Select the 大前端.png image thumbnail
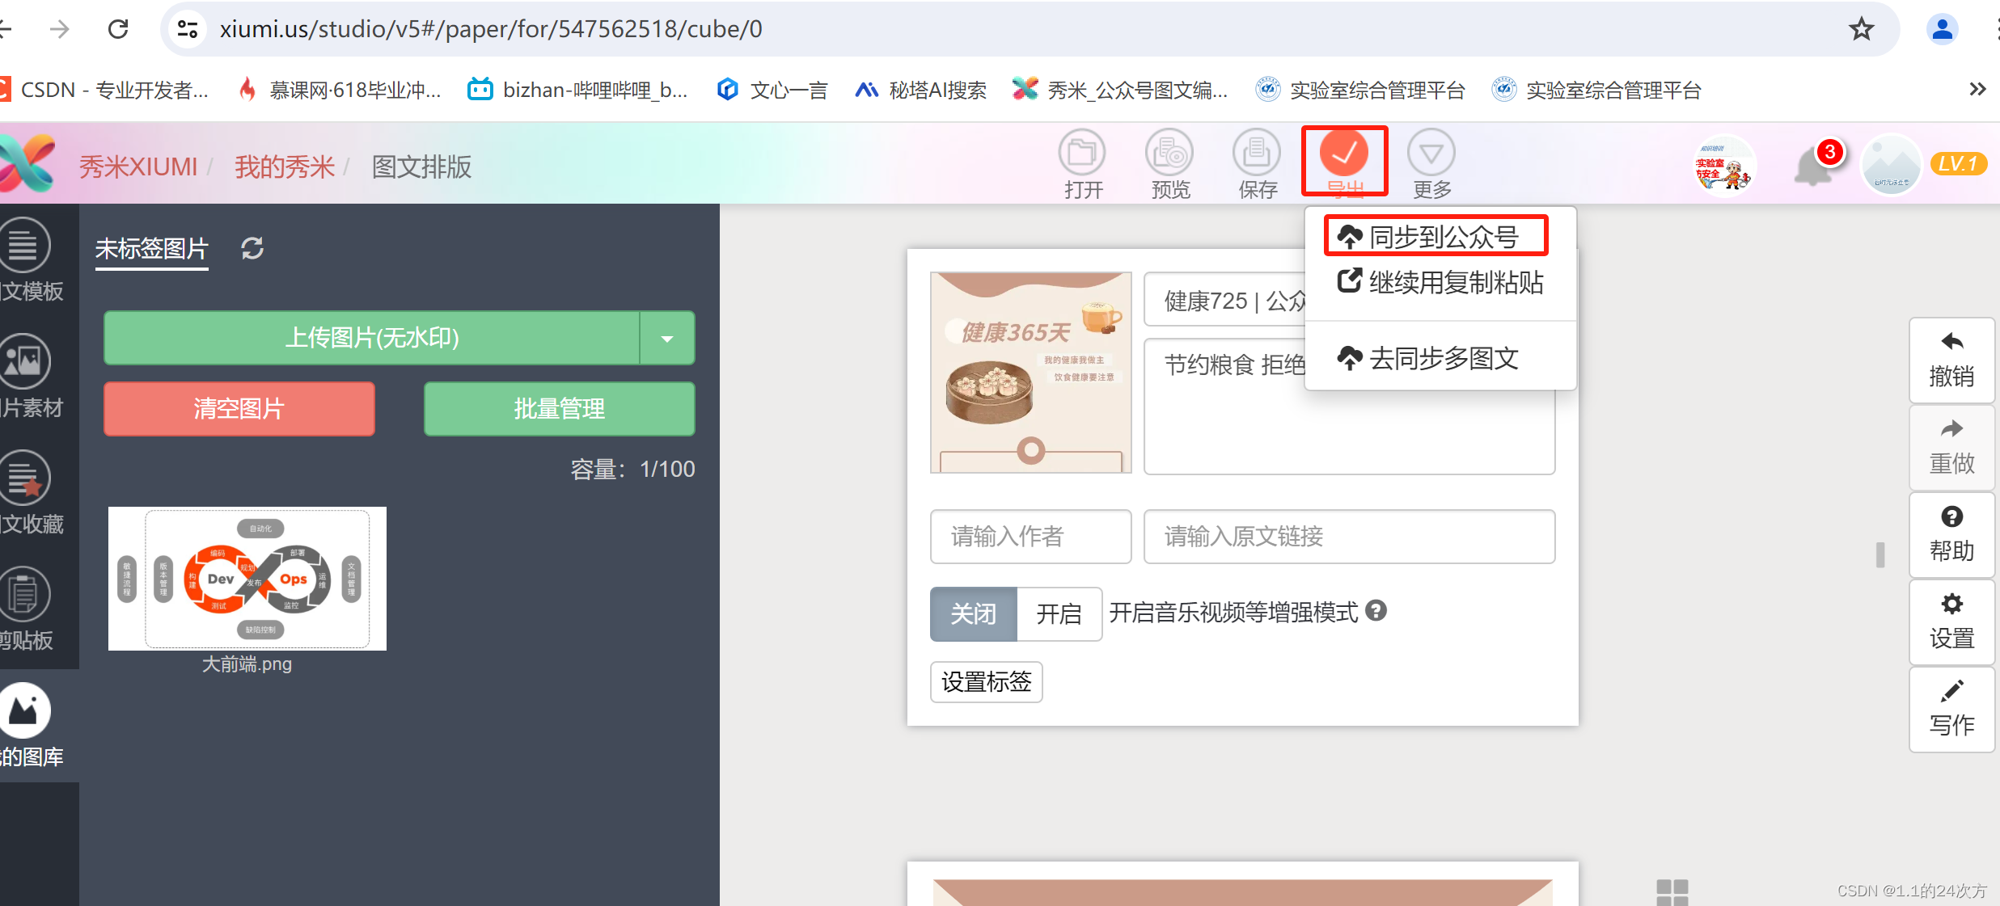Screen dimensions: 2000x906 [247, 579]
